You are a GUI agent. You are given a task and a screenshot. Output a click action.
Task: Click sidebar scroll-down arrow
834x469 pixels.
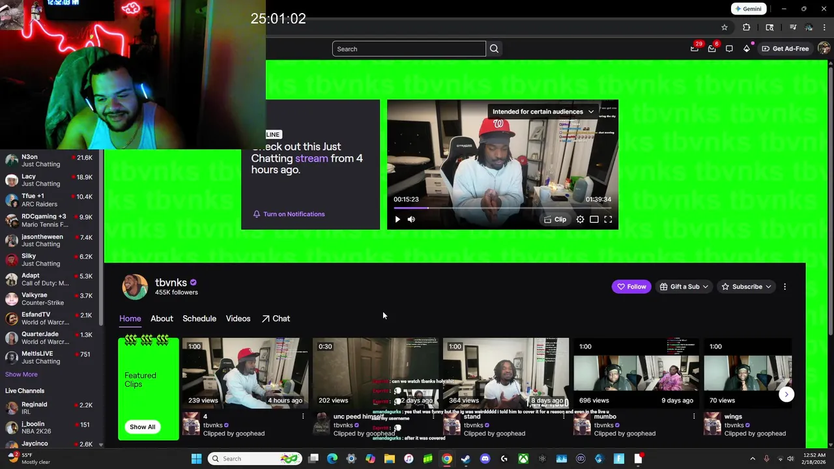click(101, 444)
